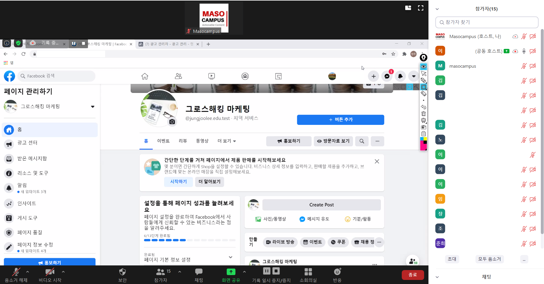This screenshot has width=544, height=284.
Task: Open 광고 센터 in left sidebar
Action: 27,143
